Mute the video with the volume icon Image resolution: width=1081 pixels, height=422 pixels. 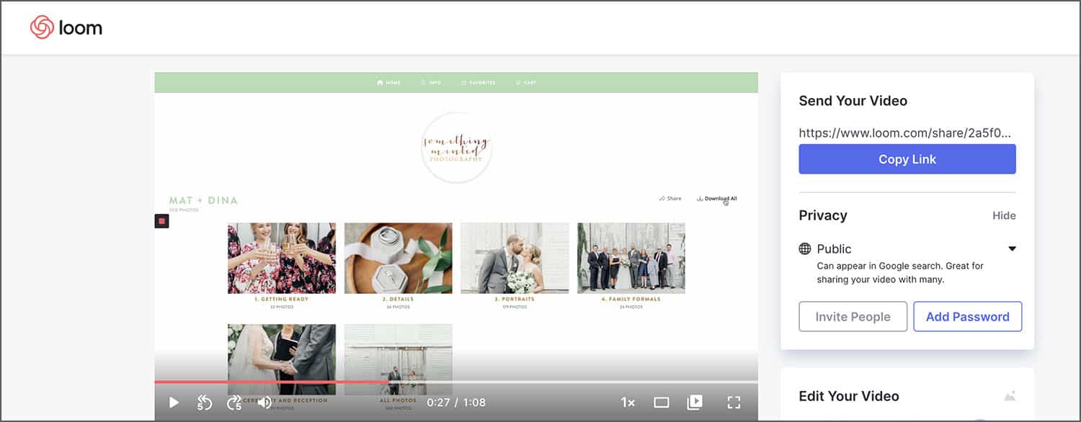(x=265, y=403)
